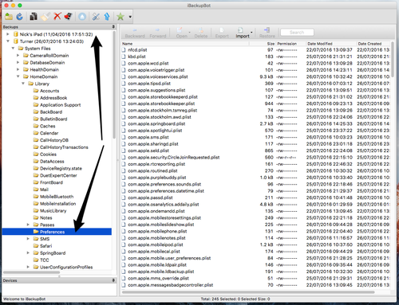
Task: Click the Open toolbar button
Action: pos(181,33)
